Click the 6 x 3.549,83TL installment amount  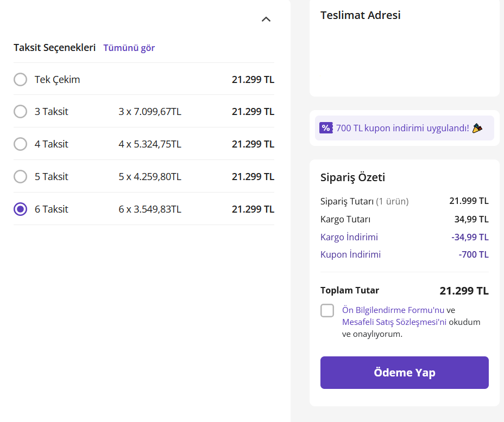(150, 209)
